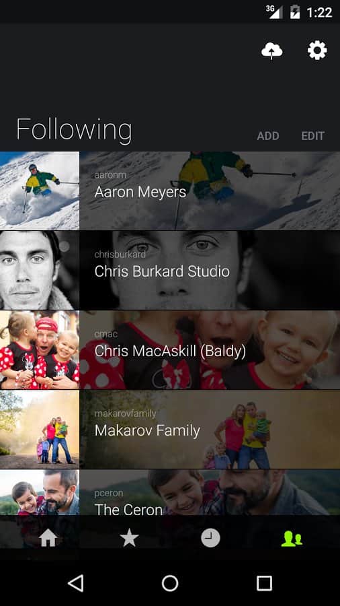The image size is (340, 606).
Task: Select the green Following people icon
Action: [x=292, y=539]
